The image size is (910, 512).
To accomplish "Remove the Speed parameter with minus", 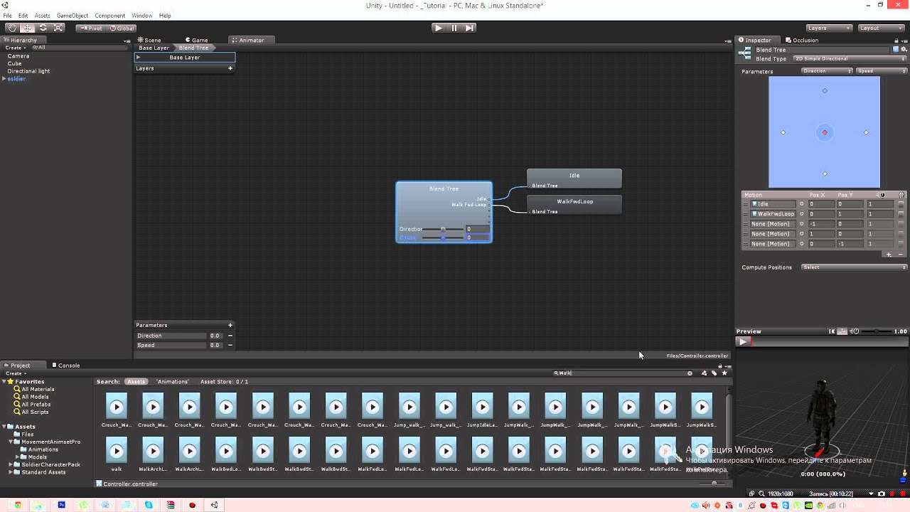I will 230,346.
